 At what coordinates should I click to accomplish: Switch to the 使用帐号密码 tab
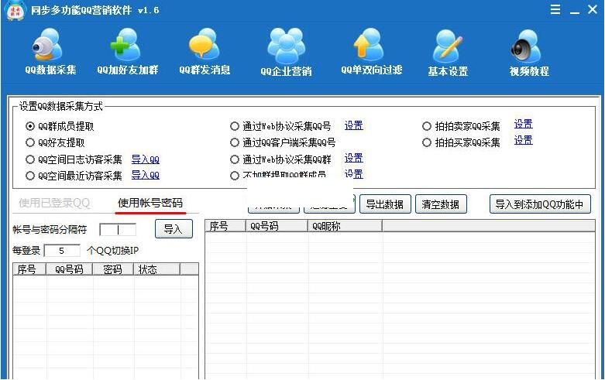point(150,204)
